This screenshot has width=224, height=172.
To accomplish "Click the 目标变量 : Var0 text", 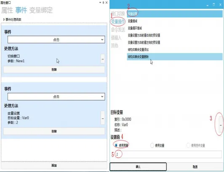I will (18, 118).
